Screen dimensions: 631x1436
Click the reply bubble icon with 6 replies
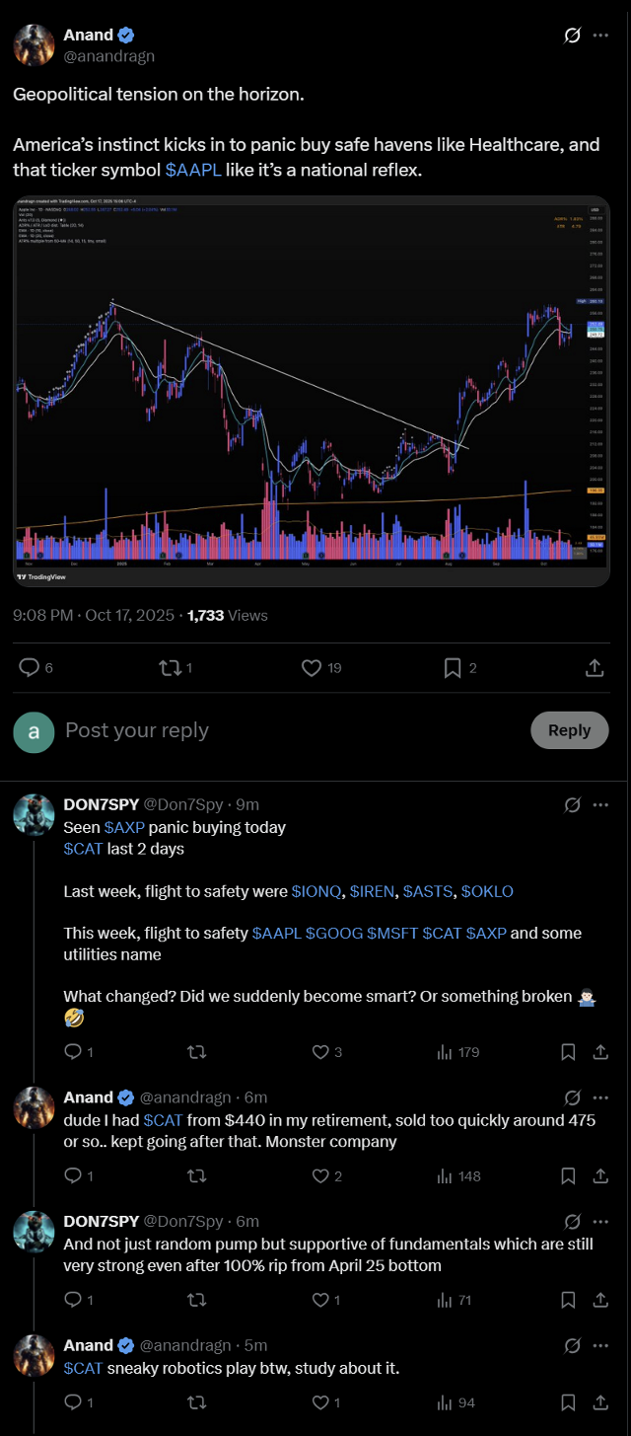tap(30, 668)
